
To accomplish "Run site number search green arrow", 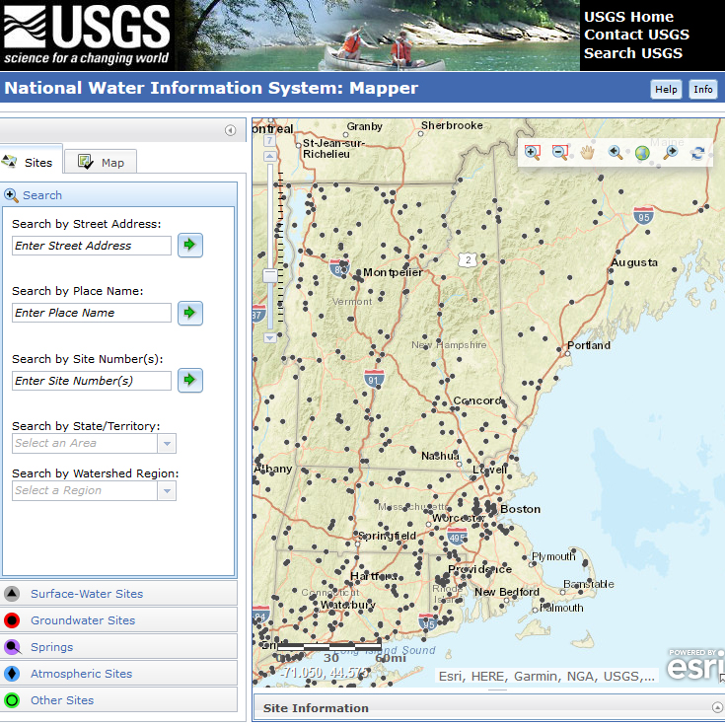I will [x=190, y=380].
